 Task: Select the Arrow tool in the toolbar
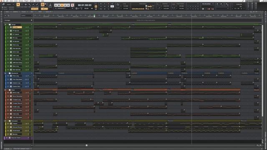pyautogui.click(x=18, y=5)
